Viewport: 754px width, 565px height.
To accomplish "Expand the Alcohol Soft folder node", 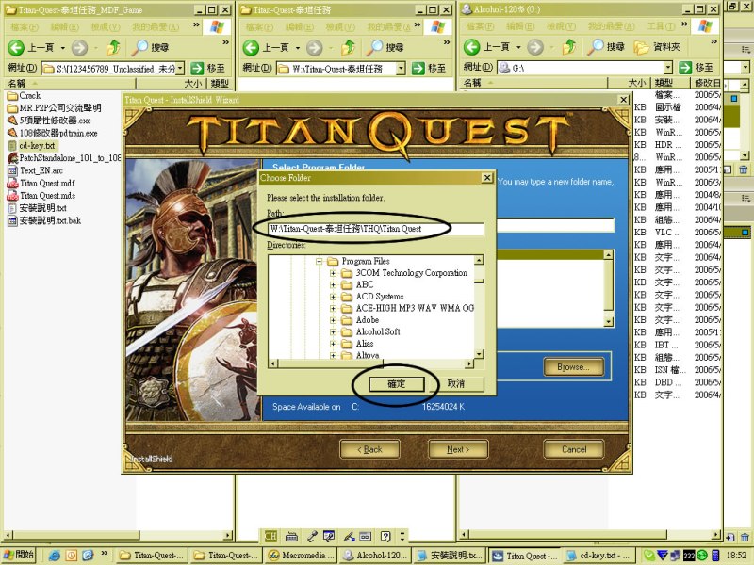I will pyautogui.click(x=333, y=332).
